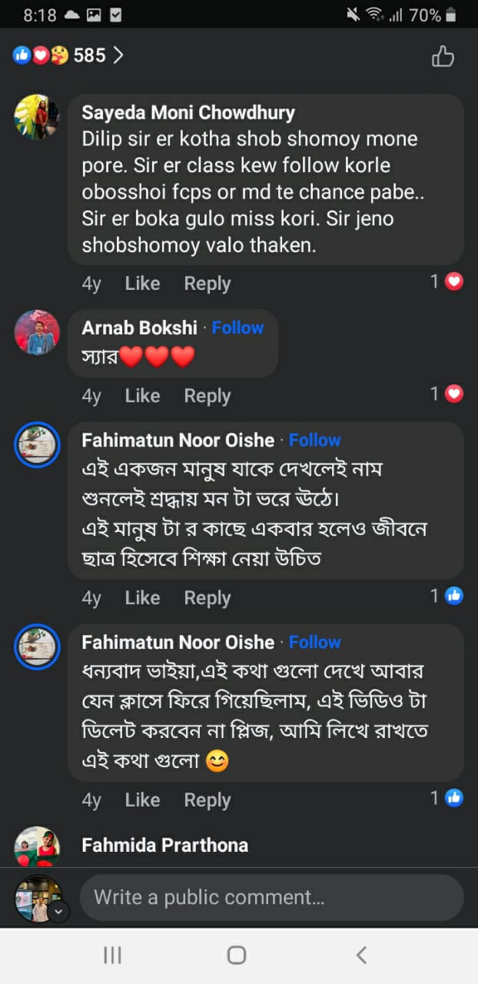The width and height of the screenshot is (478, 984).
Task: Open Sayeda Moni Chowdhury's profile picture
Action: tap(37, 117)
